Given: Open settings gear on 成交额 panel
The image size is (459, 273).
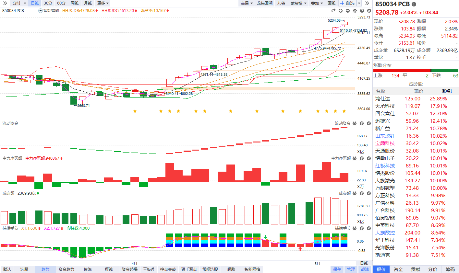Looking at the screenshot, I should [x=355, y=193].
